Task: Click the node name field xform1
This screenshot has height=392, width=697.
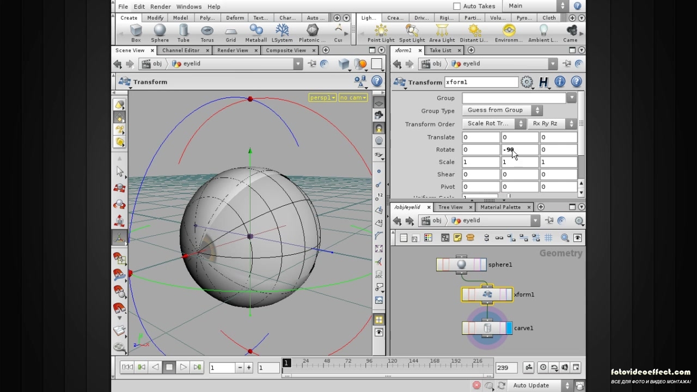Action: coord(481,82)
